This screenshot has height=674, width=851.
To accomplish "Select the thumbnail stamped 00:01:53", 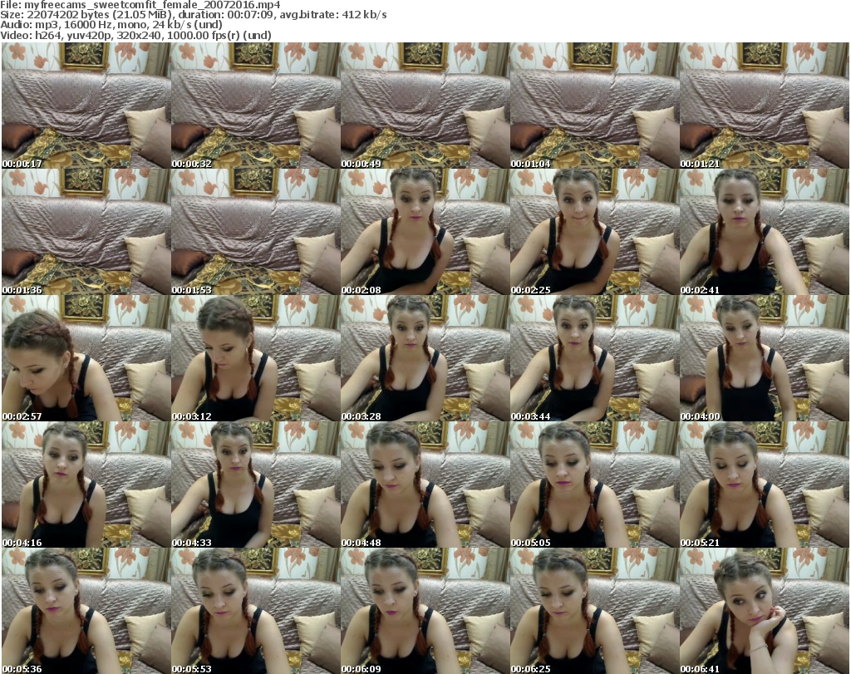I will click(256, 232).
